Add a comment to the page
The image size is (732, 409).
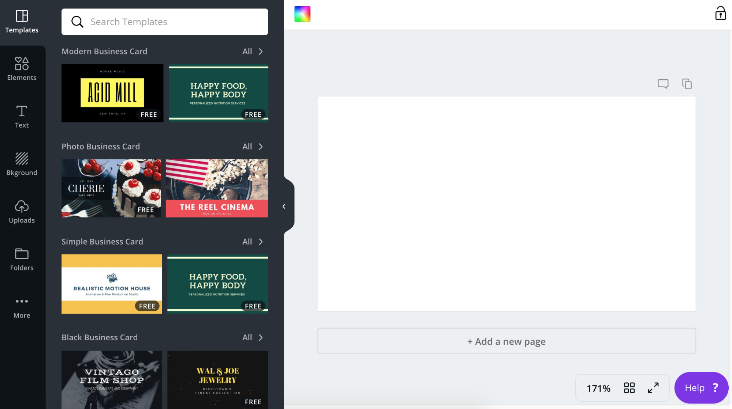(x=663, y=84)
